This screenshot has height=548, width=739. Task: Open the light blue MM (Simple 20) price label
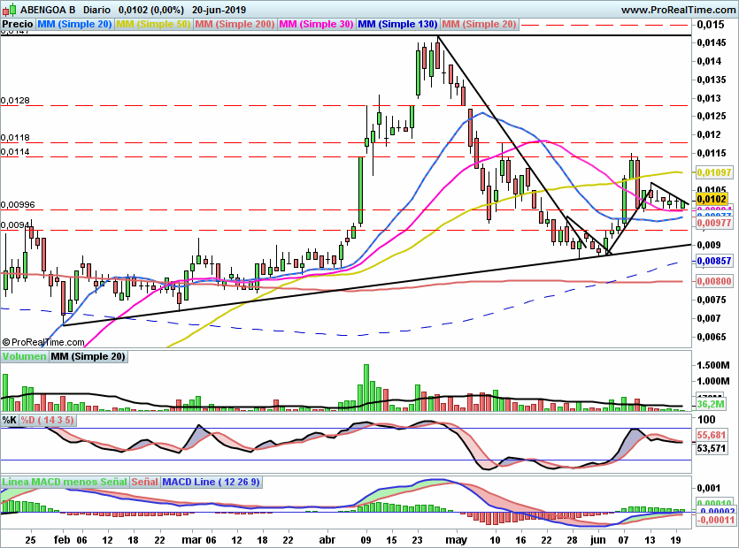point(74,24)
